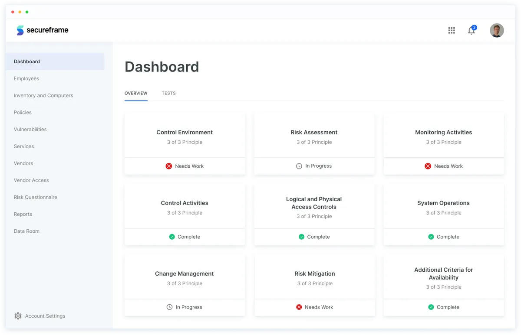
Task: Click Needs Work label under Monitoring Activities
Action: (x=448, y=166)
